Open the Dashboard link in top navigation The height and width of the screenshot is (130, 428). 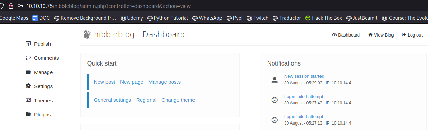tap(346, 35)
